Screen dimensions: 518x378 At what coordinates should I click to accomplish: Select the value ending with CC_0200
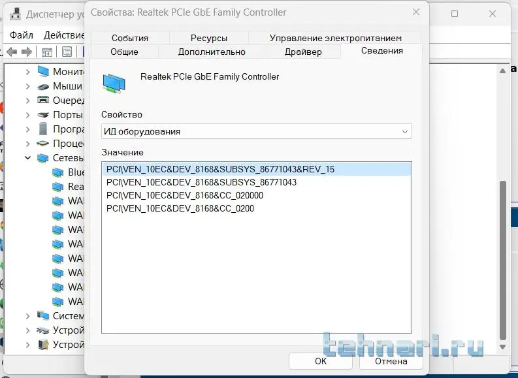[180, 209]
